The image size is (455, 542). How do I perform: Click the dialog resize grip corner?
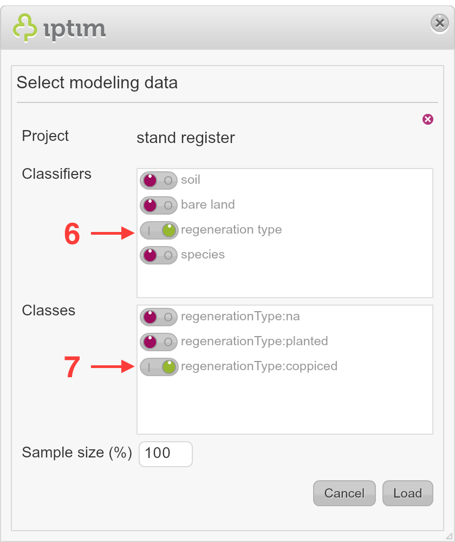[449, 536]
